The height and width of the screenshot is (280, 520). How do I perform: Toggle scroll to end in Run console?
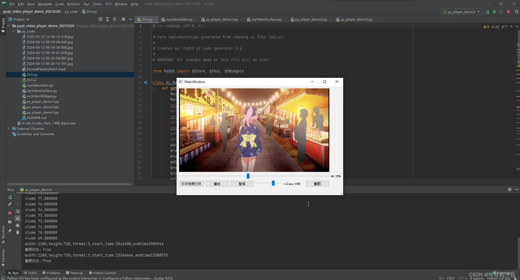[18, 218]
